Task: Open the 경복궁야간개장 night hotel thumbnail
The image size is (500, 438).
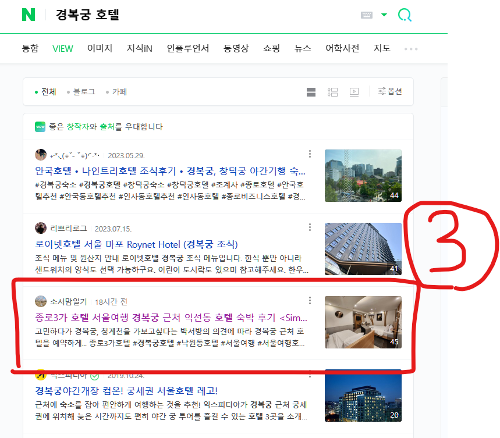Action: click(x=363, y=396)
